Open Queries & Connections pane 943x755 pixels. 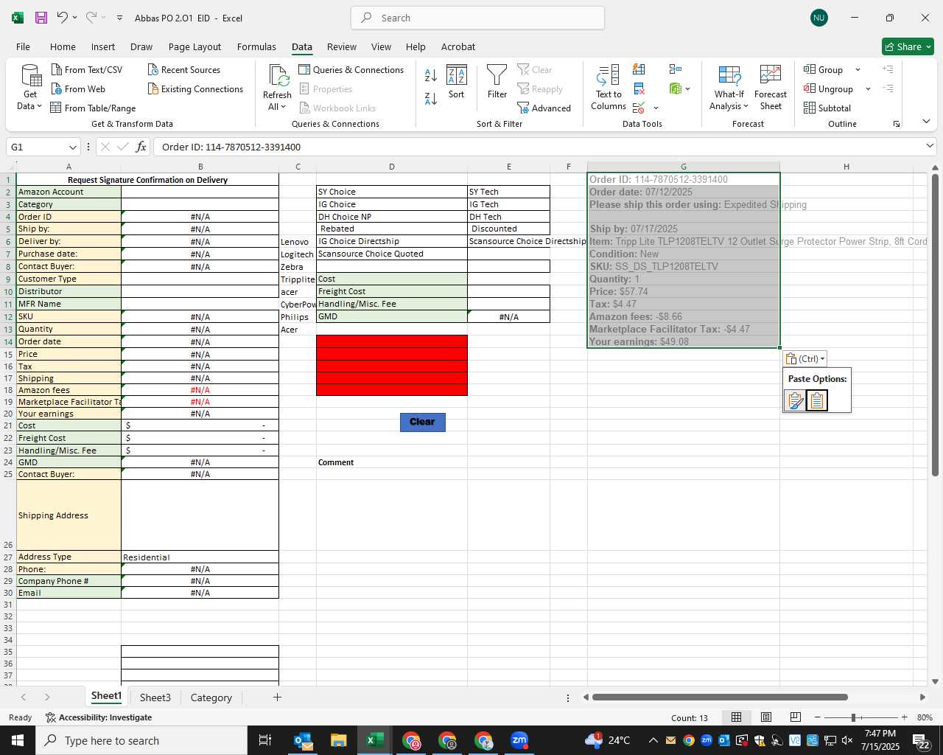tap(351, 69)
